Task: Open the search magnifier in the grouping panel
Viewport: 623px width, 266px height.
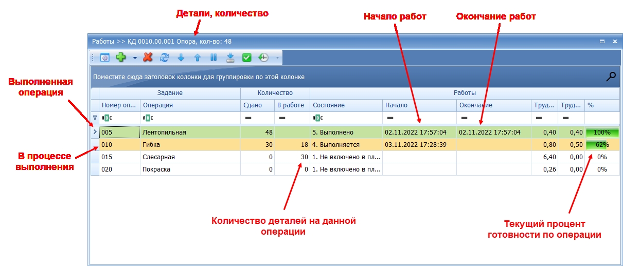Action: click(x=611, y=77)
